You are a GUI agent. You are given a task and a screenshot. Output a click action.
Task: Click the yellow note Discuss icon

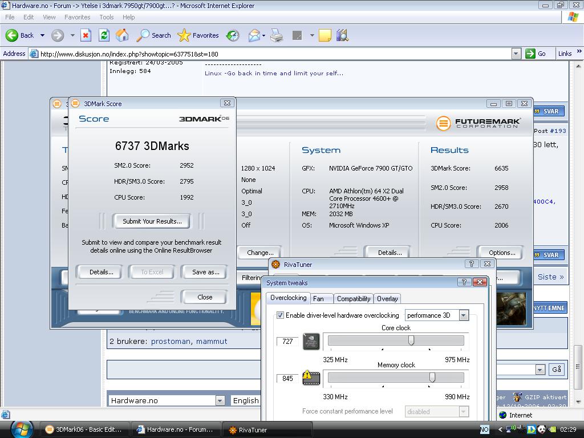[325, 35]
